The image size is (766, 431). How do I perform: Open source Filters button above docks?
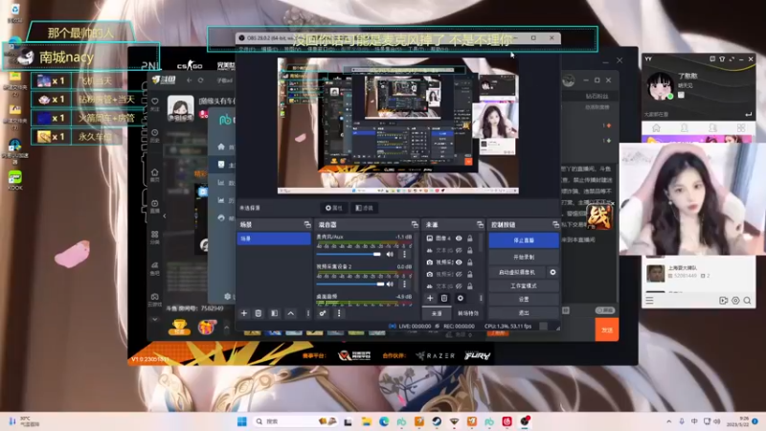[x=365, y=208]
